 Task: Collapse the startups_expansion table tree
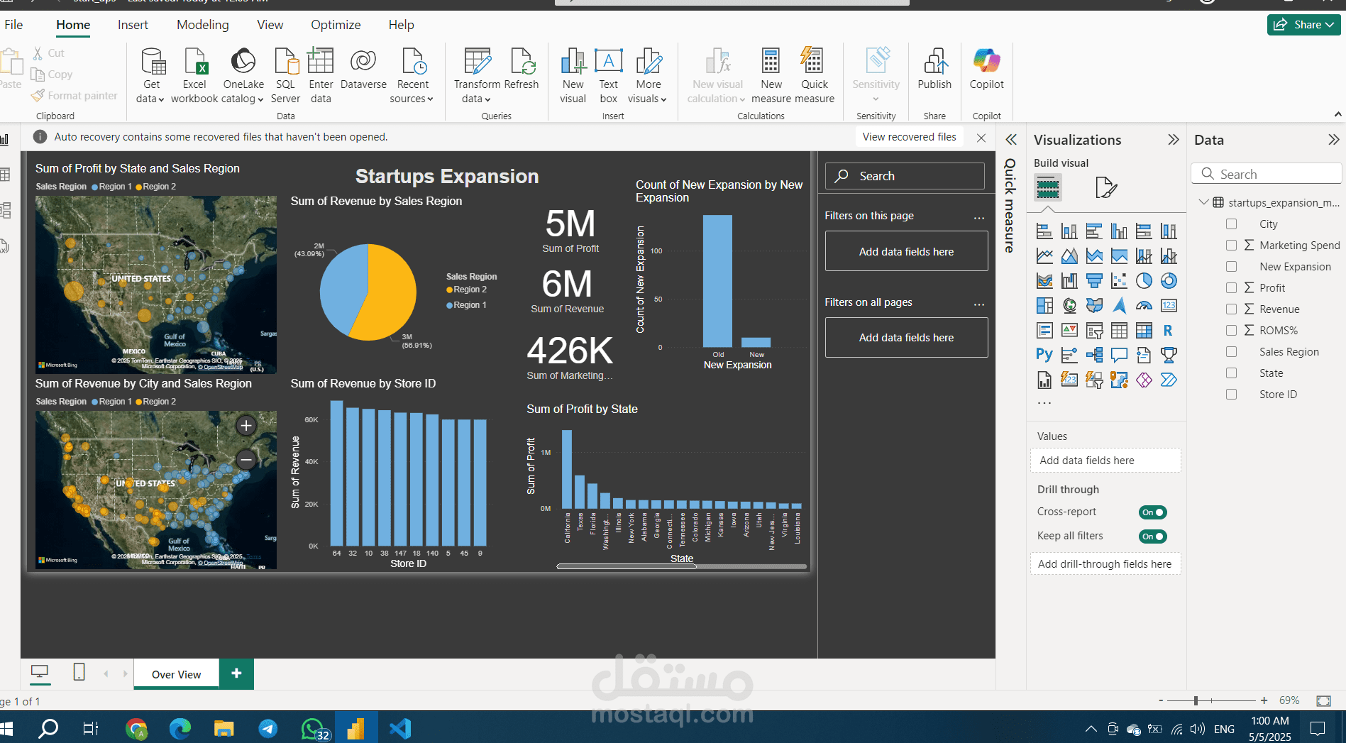coord(1203,202)
